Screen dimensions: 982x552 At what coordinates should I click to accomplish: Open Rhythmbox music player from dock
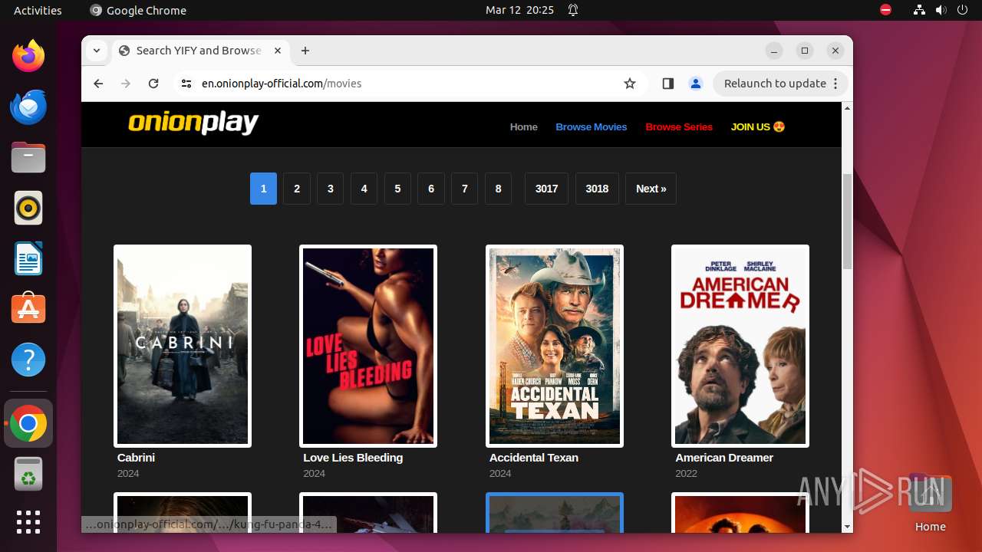click(x=28, y=208)
